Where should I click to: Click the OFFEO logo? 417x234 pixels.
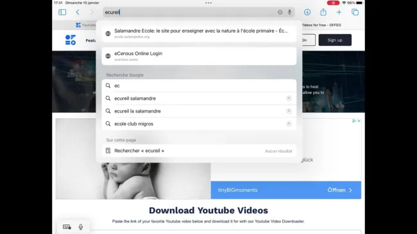71,40
